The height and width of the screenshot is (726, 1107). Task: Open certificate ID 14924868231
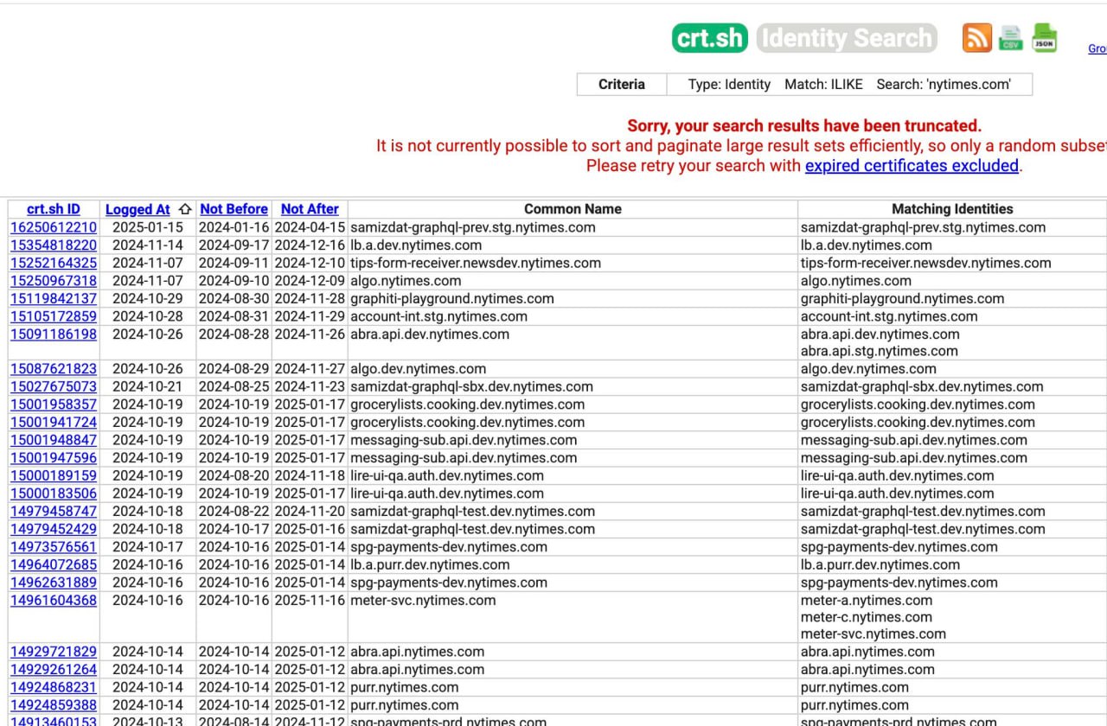pos(54,687)
